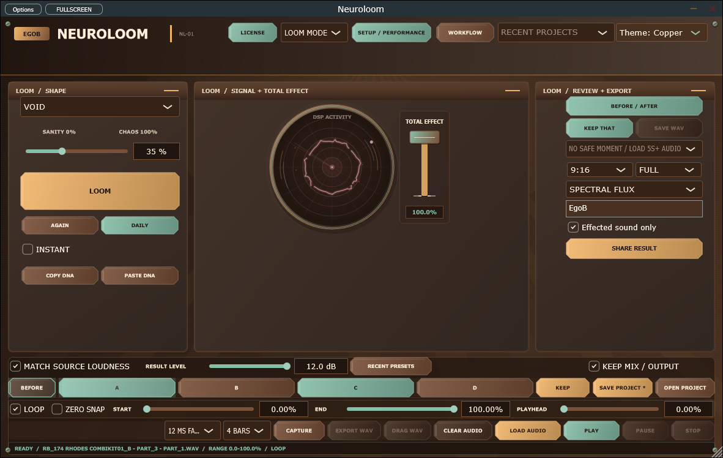Click the AGAIN button
This screenshot has width=723, height=458.
pos(60,225)
